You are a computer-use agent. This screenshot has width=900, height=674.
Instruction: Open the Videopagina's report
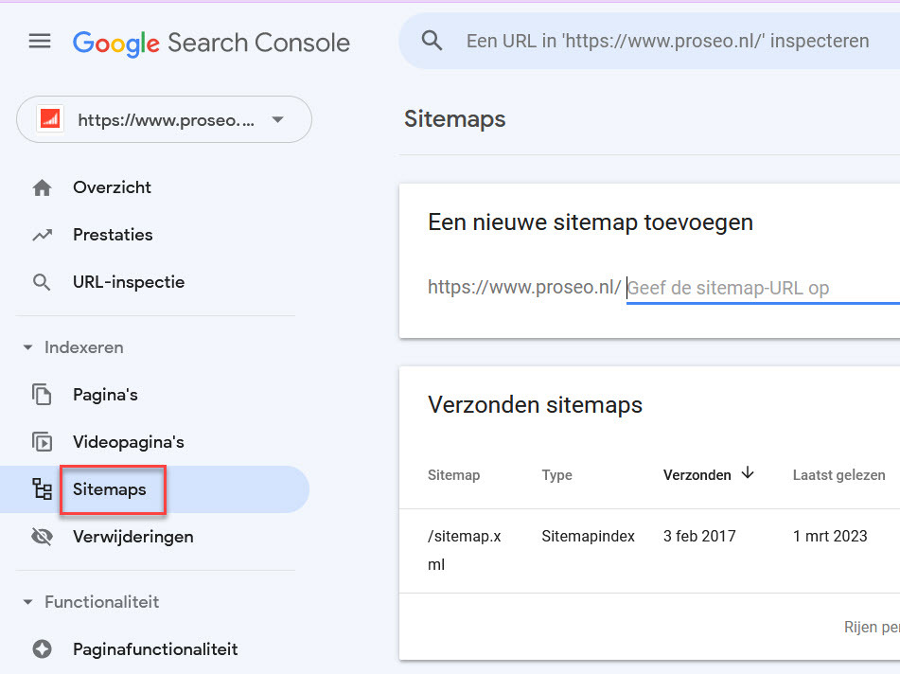(129, 442)
